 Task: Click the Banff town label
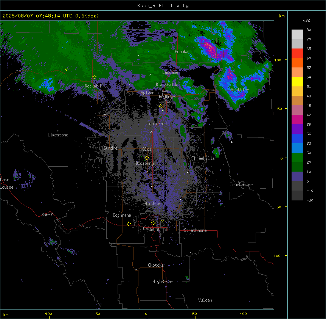point(47,215)
